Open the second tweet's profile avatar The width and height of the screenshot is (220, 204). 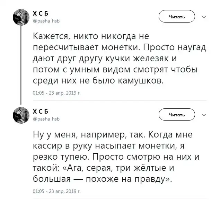point(21,114)
